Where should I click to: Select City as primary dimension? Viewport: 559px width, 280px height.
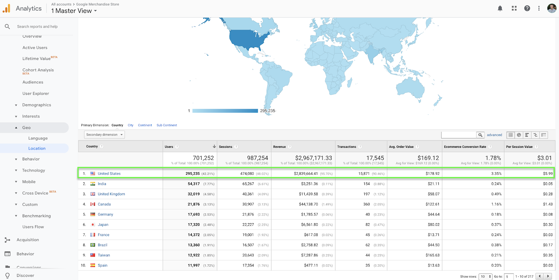pyautogui.click(x=131, y=125)
